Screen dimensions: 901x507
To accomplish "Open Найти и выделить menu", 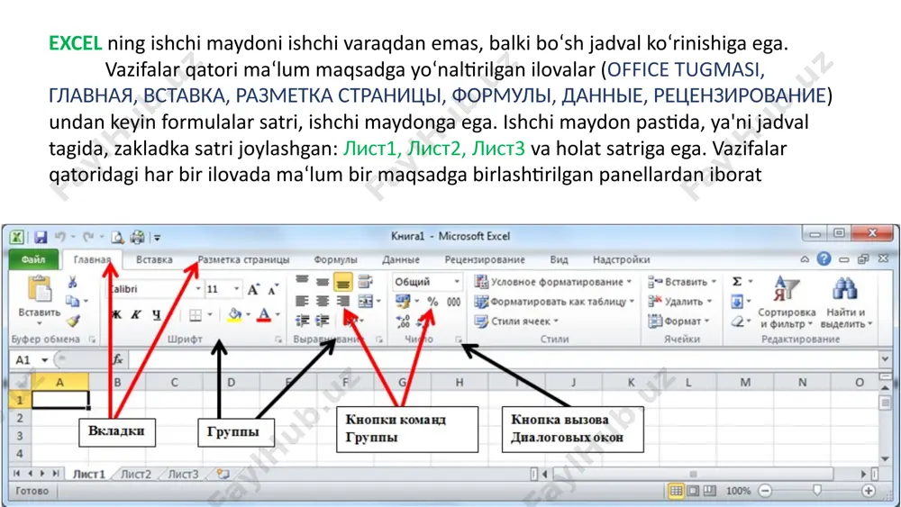I will point(846,303).
